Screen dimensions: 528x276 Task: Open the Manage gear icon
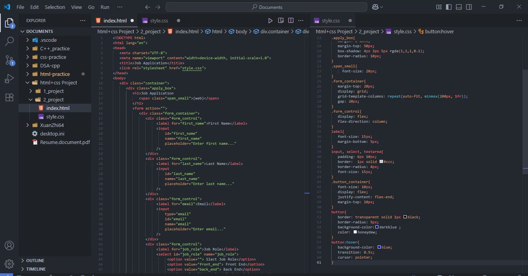9,264
